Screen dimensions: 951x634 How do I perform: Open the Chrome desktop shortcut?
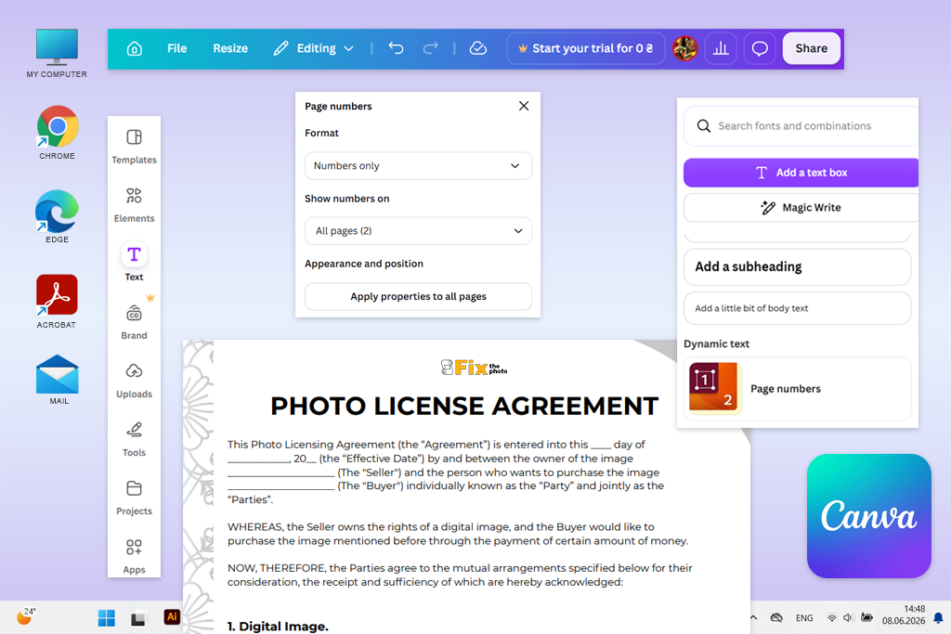57,133
